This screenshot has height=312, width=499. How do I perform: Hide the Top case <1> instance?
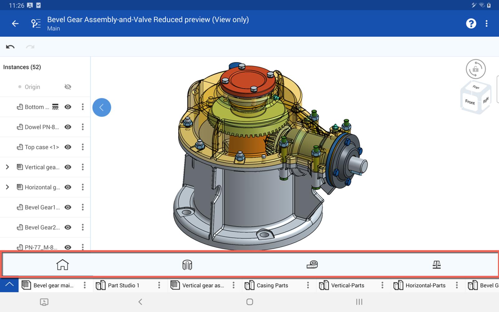[x=68, y=147]
